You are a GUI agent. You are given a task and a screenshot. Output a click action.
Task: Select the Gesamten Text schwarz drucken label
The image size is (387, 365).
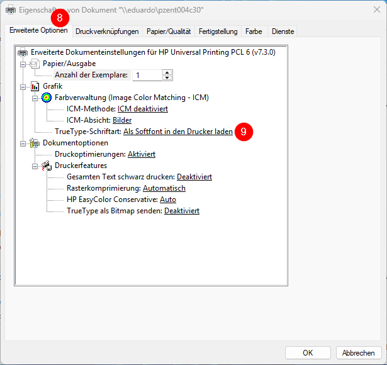pos(121,177)
